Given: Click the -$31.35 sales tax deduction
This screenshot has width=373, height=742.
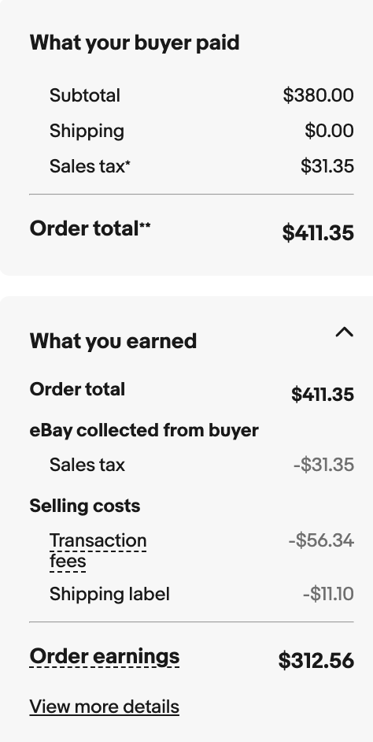Looking at the screenshot, I should click(x=324, y=466).
